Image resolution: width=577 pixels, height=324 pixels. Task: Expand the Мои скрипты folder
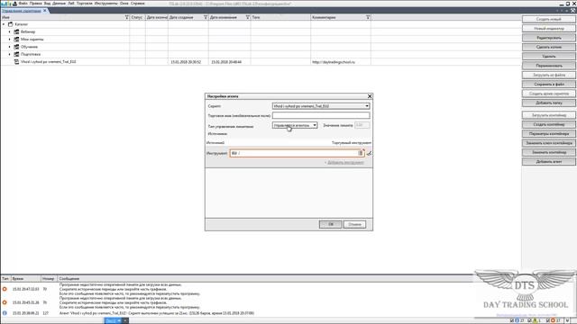[10, 40]
